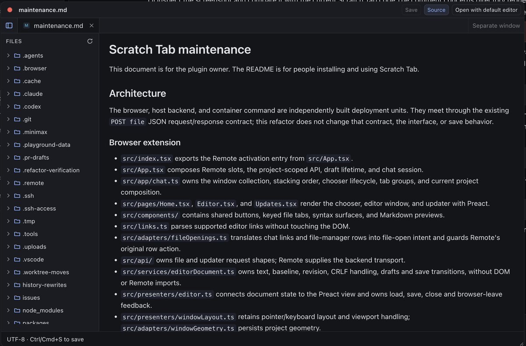Click the red window close dot
The image size is (526, 346).
(10, 10)
